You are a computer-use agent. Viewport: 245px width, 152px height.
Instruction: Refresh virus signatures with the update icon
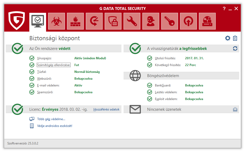click(235, 49)
